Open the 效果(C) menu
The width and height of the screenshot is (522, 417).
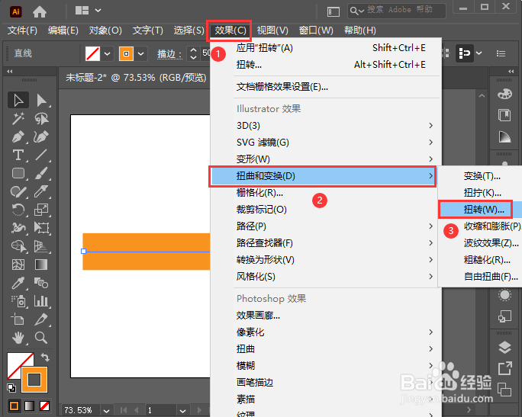(x=230, y=30)
